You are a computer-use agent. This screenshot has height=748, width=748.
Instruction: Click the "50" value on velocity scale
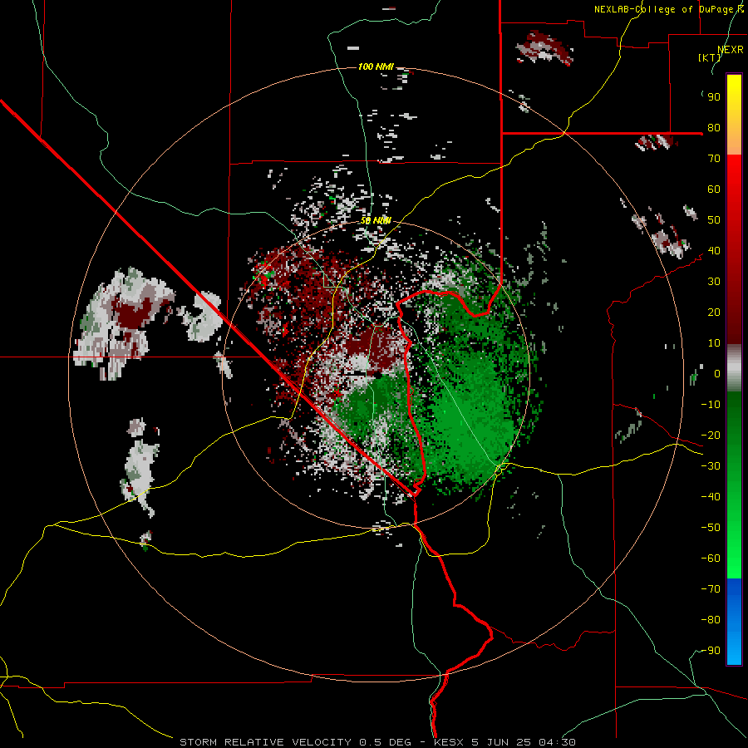[714, 220]
